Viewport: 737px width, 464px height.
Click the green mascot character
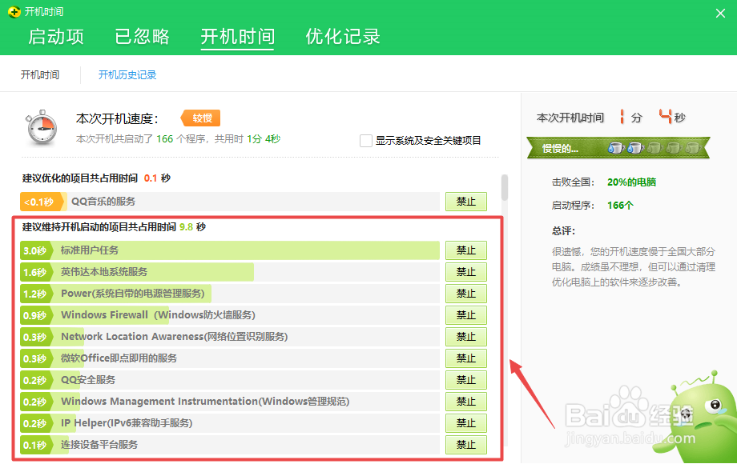pyautogui.click(x=695, y=418)
